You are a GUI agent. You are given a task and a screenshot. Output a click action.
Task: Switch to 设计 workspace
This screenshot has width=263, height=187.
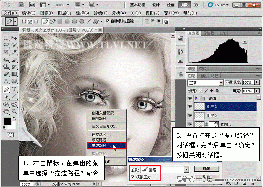[x=156, y=5]
